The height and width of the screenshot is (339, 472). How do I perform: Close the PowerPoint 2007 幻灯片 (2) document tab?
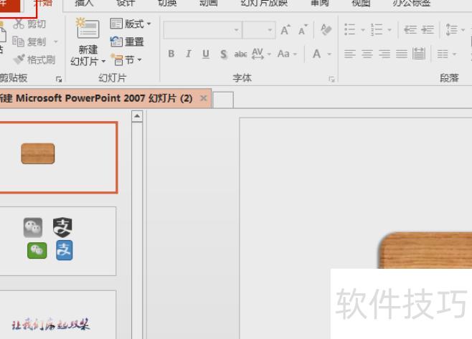point(204,98)
